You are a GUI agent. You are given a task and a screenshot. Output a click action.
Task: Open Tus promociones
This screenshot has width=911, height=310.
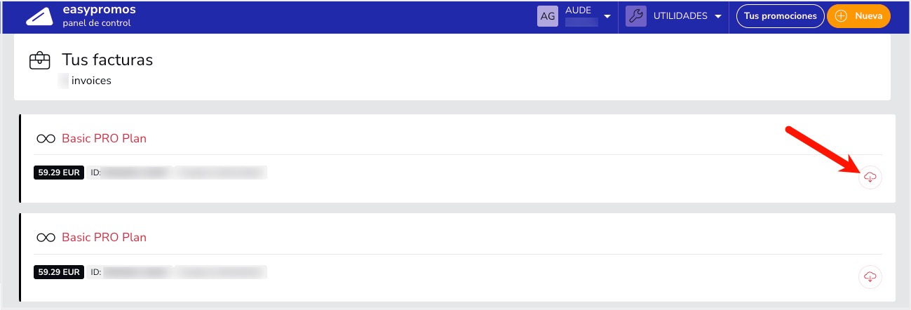click(x=780, y=16)
